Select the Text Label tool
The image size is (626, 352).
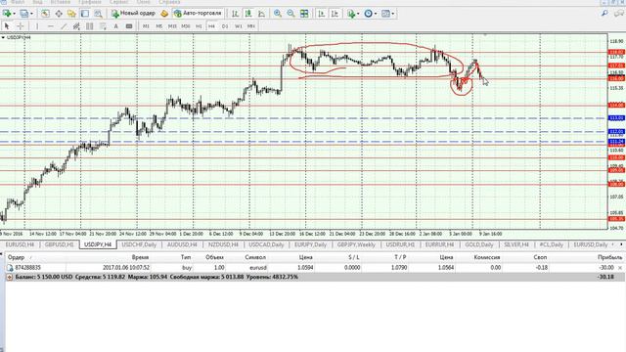click(129, 26)
